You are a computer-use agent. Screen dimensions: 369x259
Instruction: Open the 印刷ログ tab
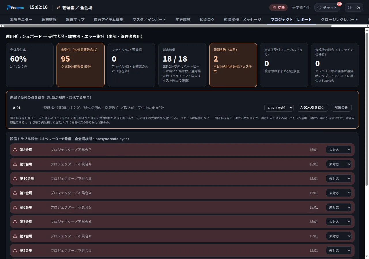pos(207,20)
